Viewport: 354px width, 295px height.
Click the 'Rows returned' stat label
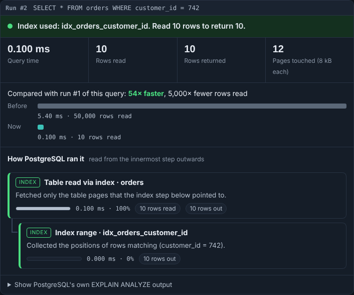click(205, 61)
